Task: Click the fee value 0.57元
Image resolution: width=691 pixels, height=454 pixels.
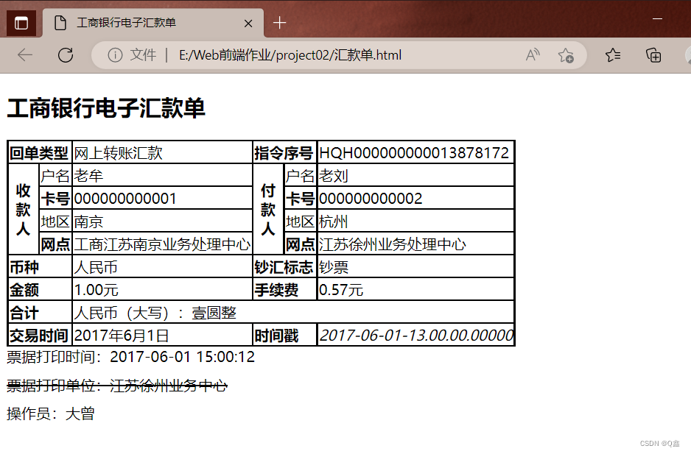Action: click(341, 290)
